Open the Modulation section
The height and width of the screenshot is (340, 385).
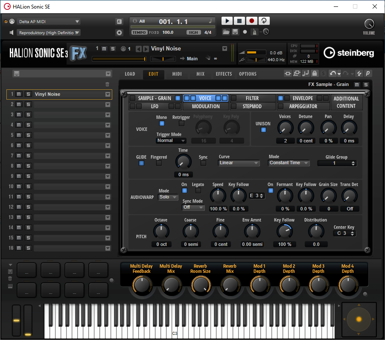coord(206,106)
